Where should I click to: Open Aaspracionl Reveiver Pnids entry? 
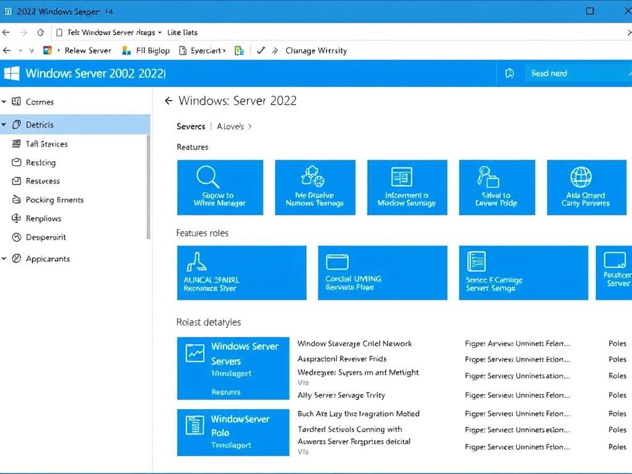(x=342, y=359)
